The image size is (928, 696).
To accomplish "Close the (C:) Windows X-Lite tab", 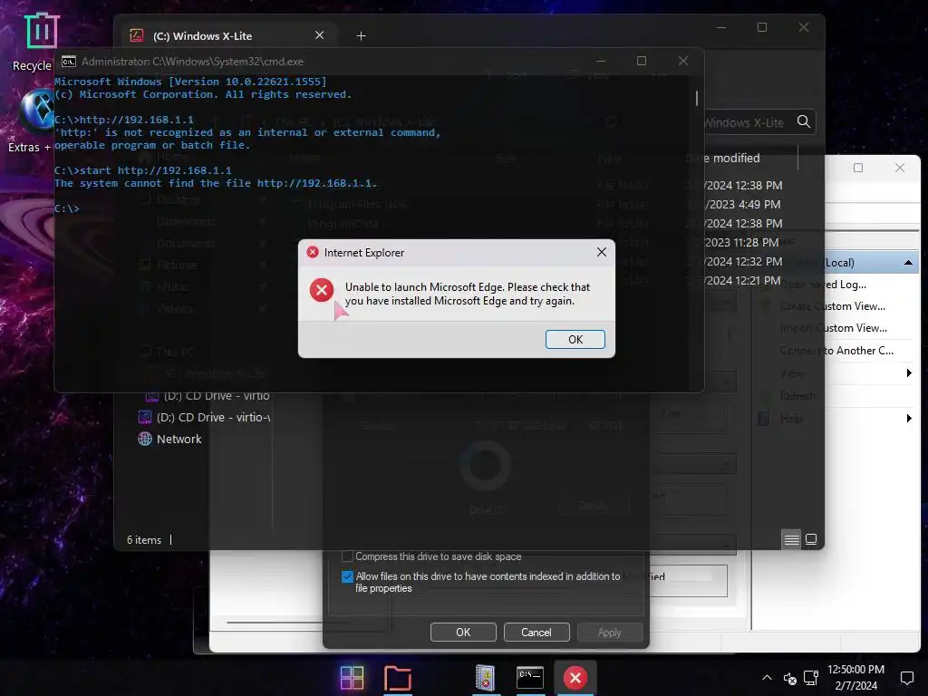I will pos(320,35).
